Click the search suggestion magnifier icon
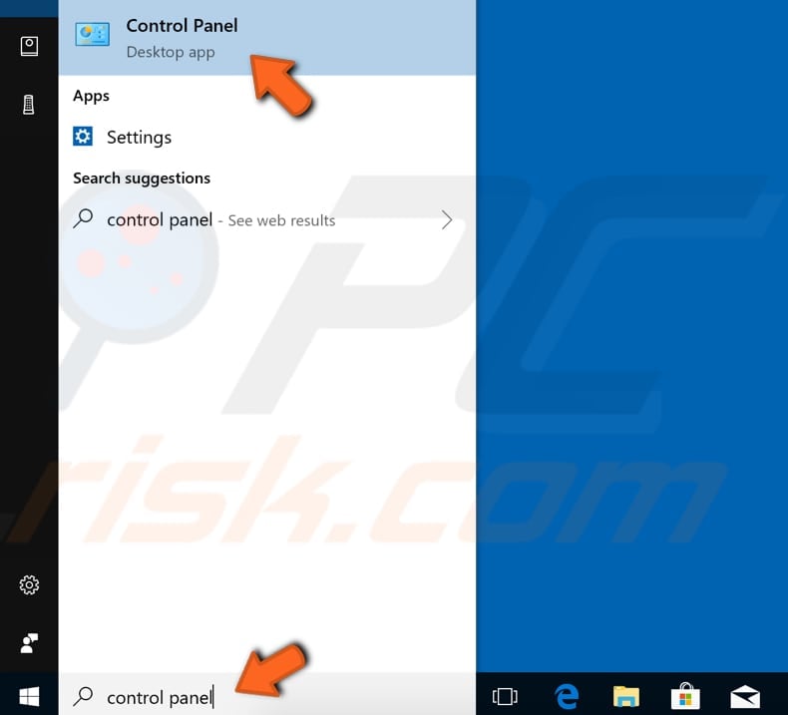The image size is (788, 715). (83, 219)
